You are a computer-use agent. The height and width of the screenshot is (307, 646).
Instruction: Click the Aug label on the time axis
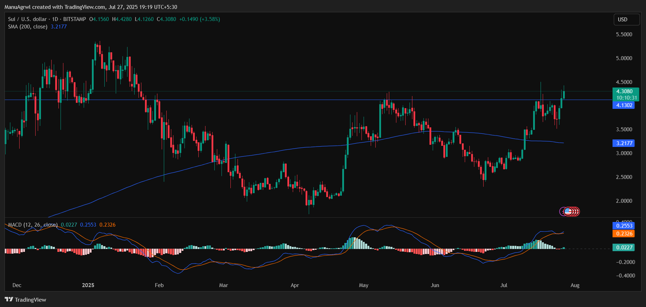click(575, 285)
